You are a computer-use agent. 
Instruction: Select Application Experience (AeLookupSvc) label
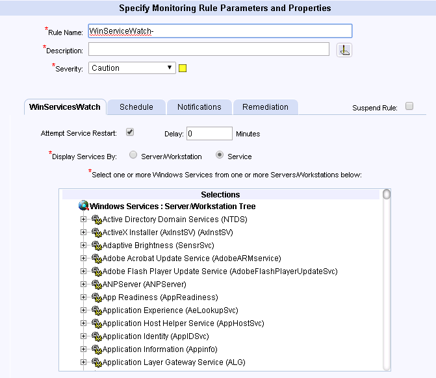pos(170,310)
